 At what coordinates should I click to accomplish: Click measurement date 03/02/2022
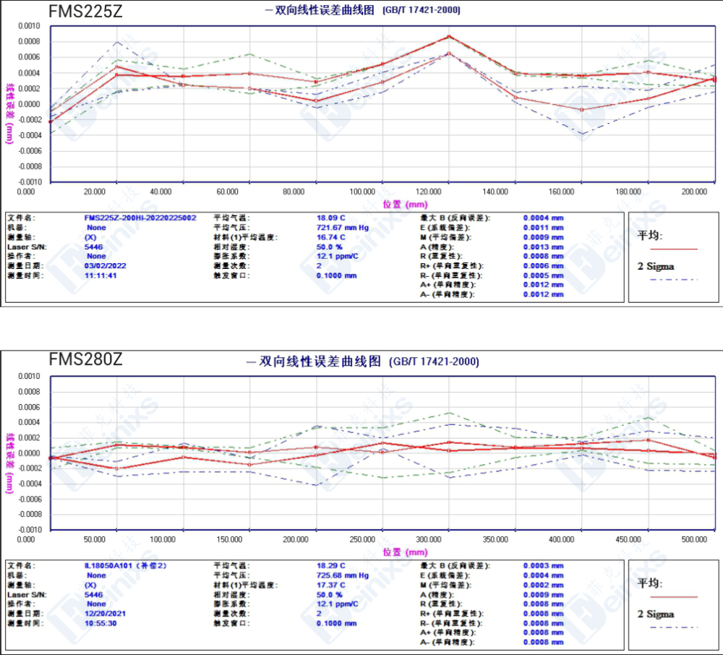(x=105, y=265)
